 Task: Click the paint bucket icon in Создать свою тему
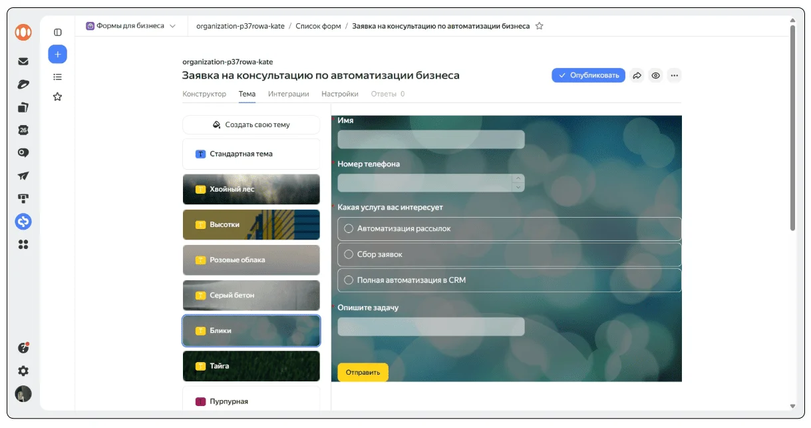click(216, 124)
